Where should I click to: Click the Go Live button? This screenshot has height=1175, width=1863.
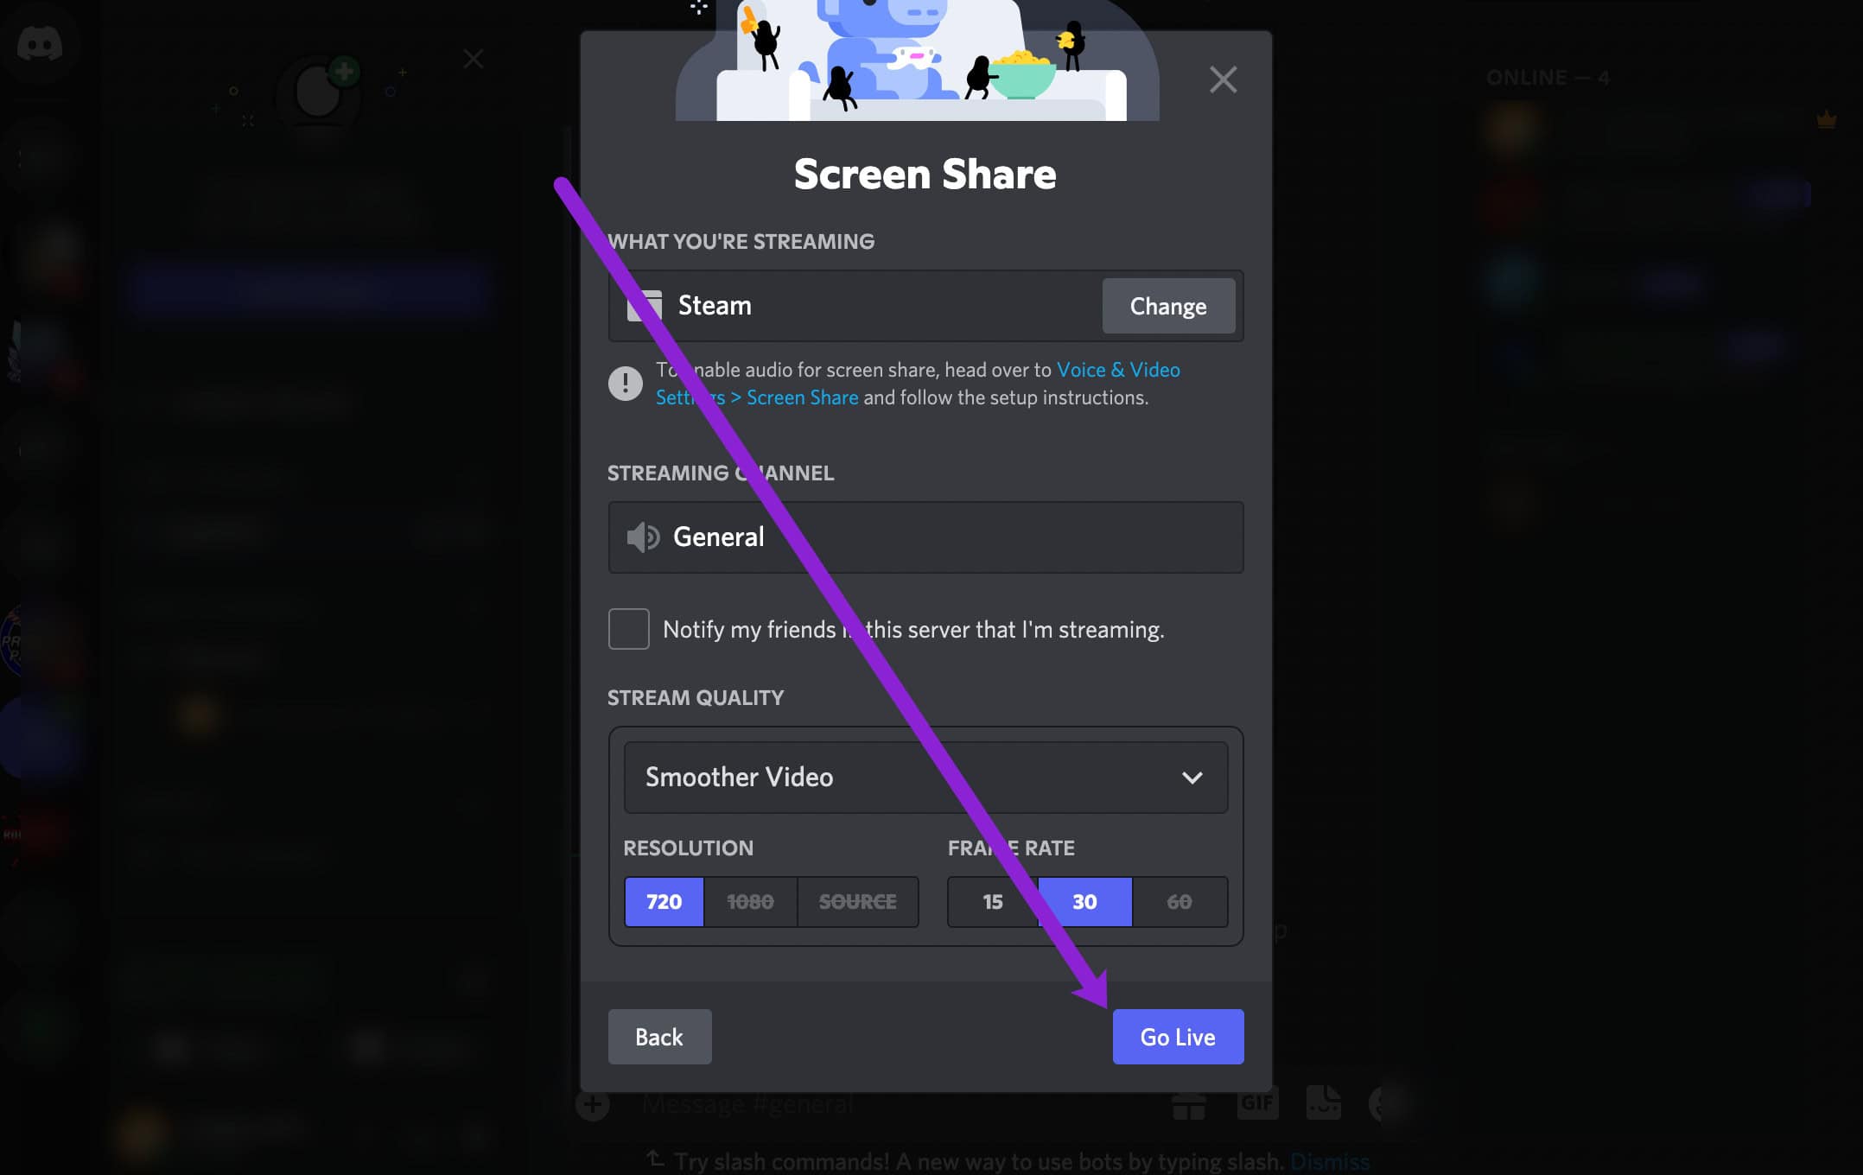click(1178, 1037)
